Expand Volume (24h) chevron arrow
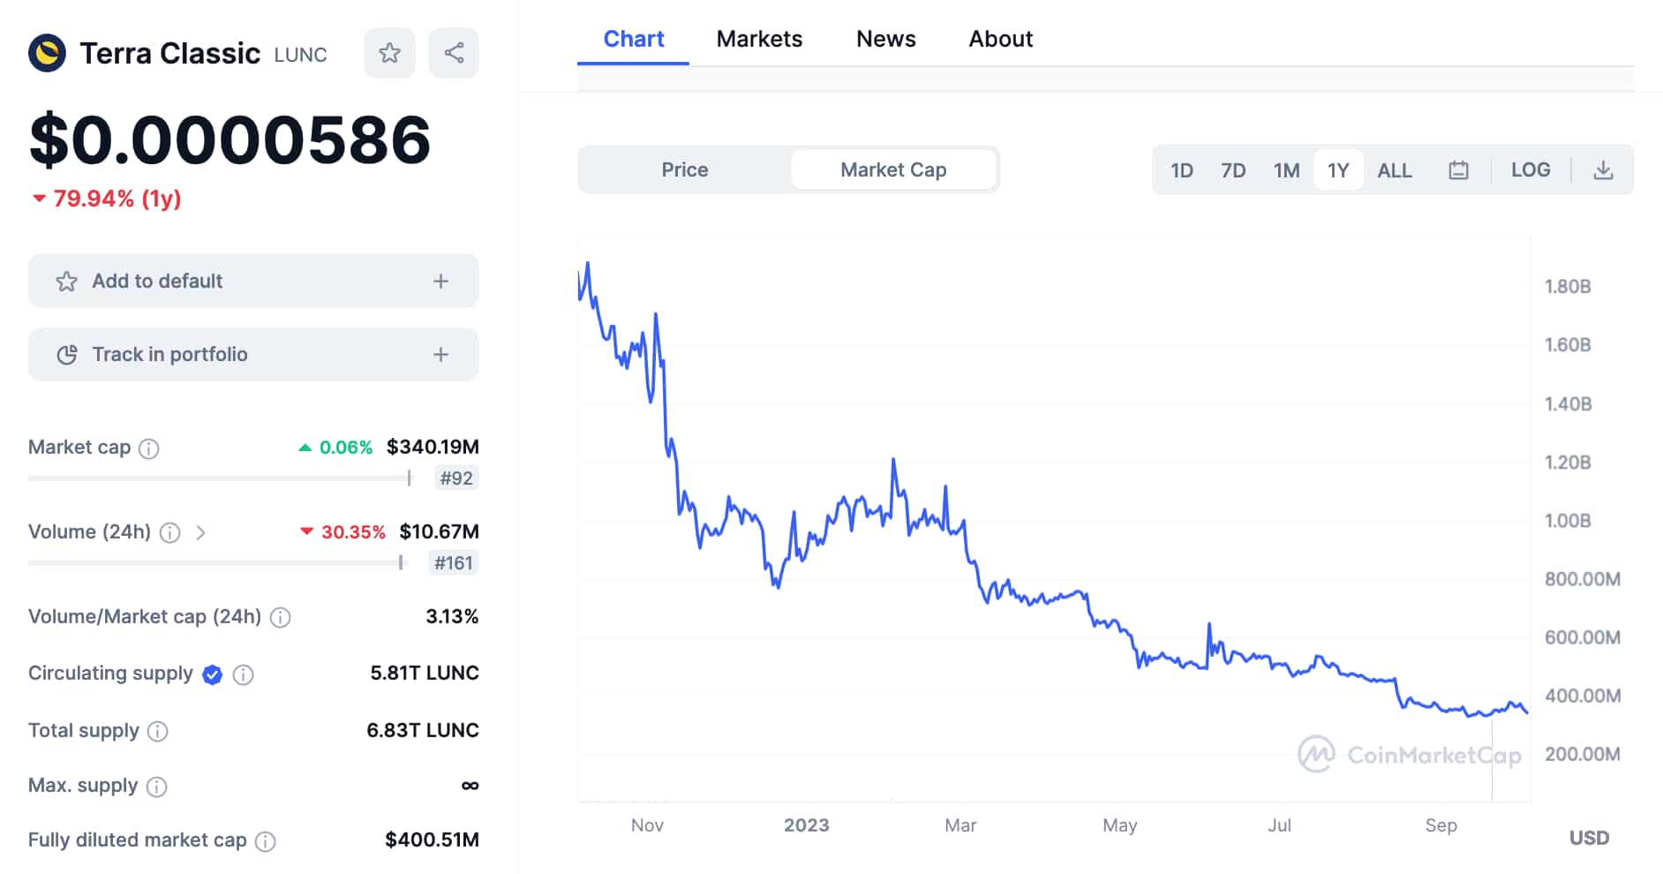This screenshot has width=1663, height=874. [200, 533]
